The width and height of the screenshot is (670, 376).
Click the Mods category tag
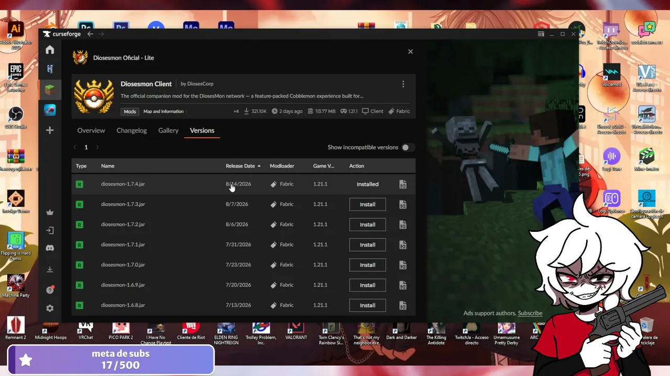pos(130,111)
